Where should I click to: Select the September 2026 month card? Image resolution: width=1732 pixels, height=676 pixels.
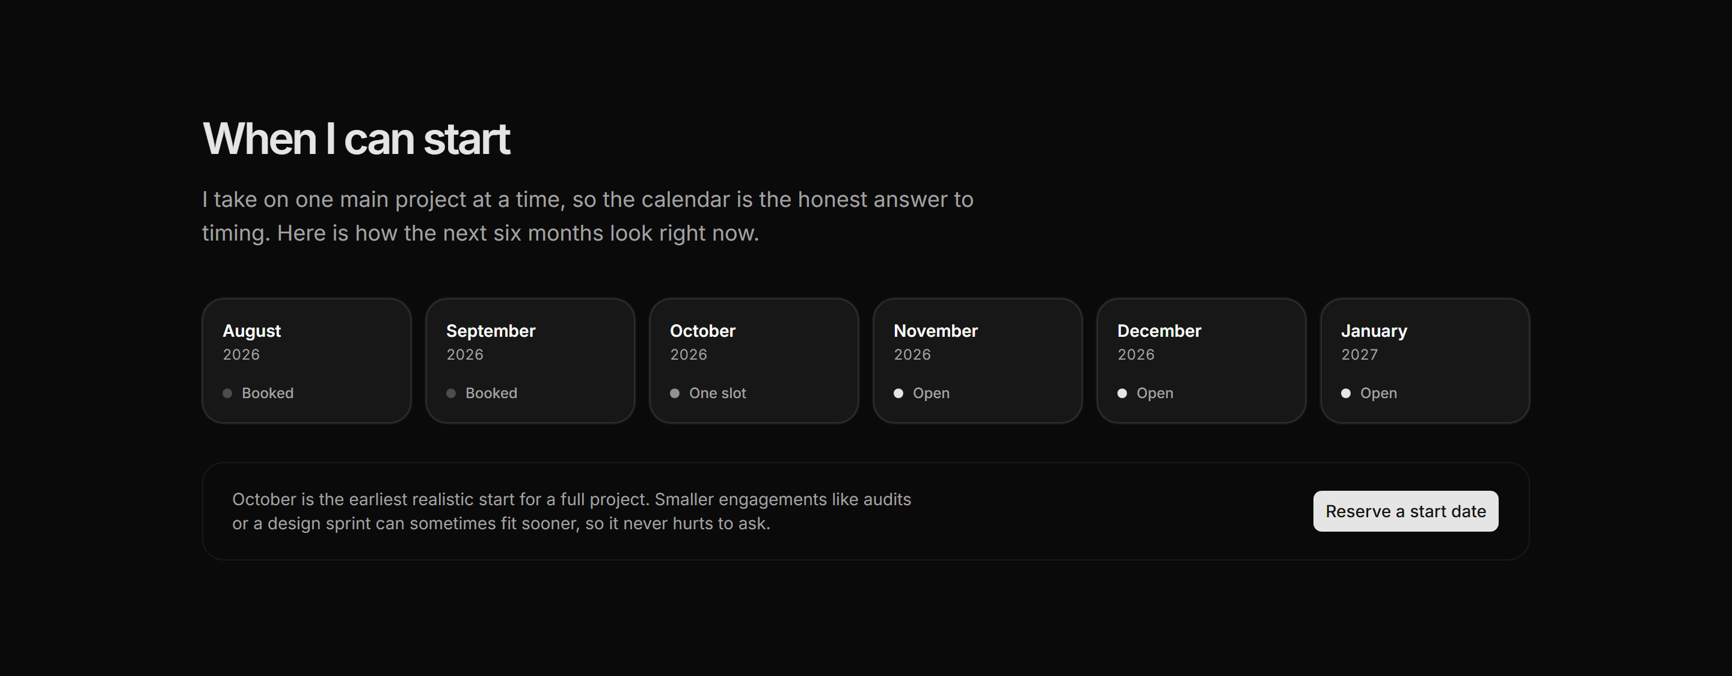click(530, 361)
